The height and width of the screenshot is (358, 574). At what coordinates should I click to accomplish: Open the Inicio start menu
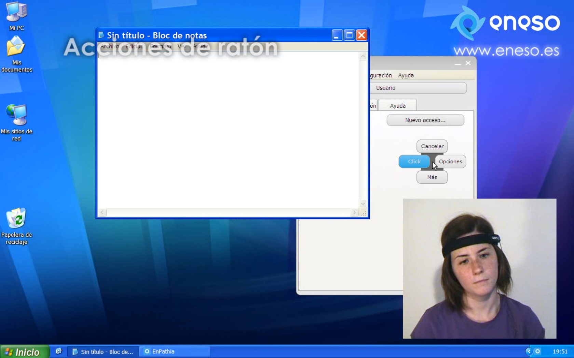[25, 352]
